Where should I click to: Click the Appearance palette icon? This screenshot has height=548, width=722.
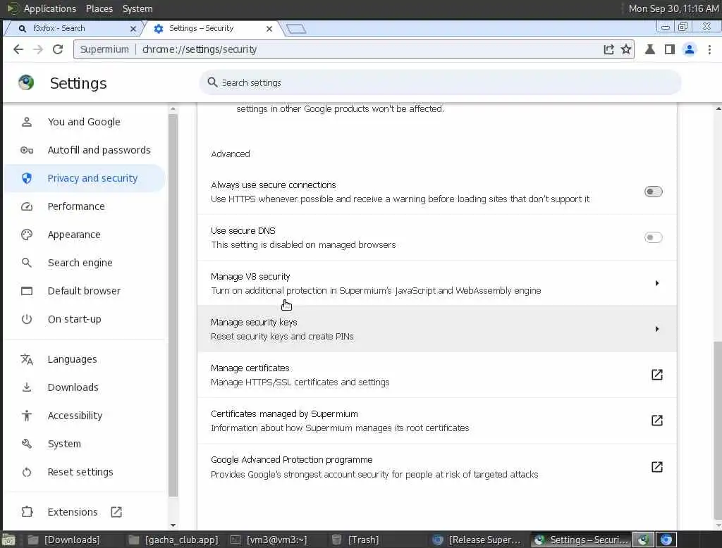(x=27, y=235)
